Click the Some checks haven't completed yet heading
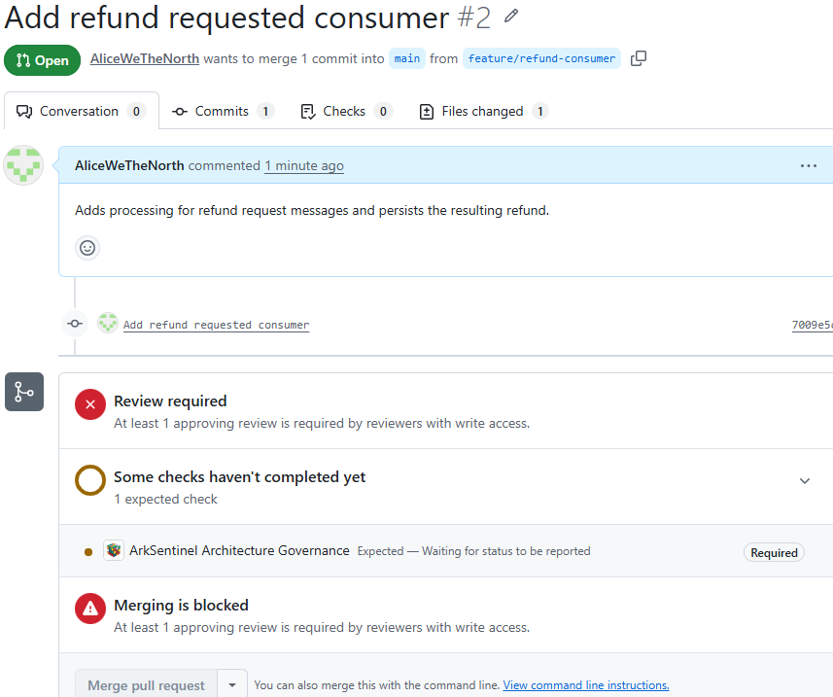The height and width of the screenshot is (697, 833). (239, 477)
